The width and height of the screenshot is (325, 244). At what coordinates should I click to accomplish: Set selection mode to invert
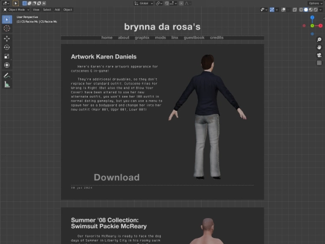pyautogui.click(x=39, y=3)
